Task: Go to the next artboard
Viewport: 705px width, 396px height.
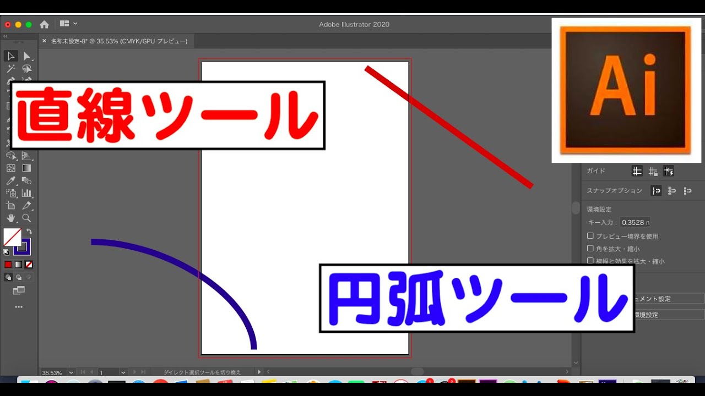Action: click(x=134, y=372)
